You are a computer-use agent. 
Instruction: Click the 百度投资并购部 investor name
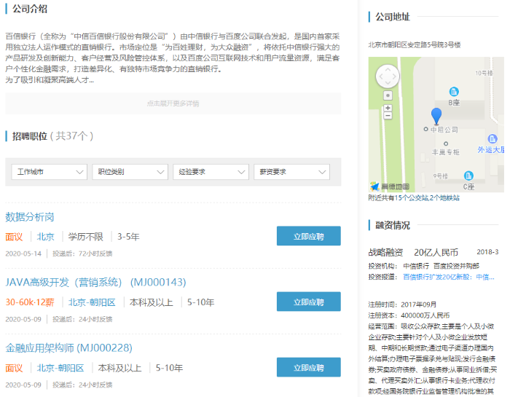(456, 267)
